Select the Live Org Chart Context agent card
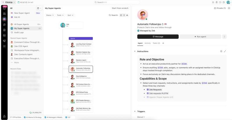 (x=81, y=45)
